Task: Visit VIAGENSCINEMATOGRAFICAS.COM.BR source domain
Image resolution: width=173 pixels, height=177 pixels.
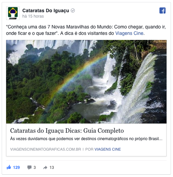Action: pyautogui.click(x=45, y=149)
